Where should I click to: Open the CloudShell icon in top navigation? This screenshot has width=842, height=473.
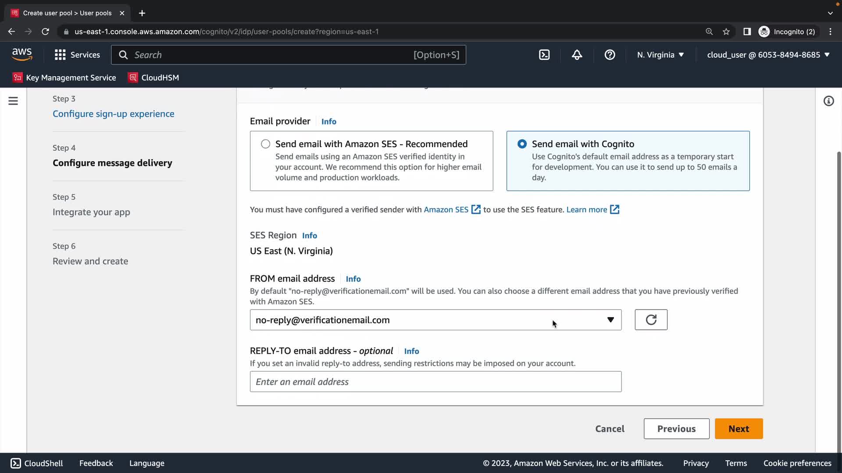coord(544,55)
